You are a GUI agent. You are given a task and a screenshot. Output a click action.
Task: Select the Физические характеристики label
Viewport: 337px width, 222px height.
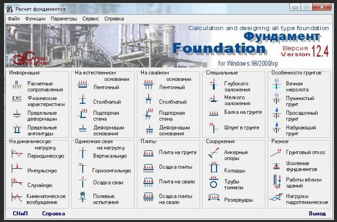pyautogui.click(x=46, y=101)
